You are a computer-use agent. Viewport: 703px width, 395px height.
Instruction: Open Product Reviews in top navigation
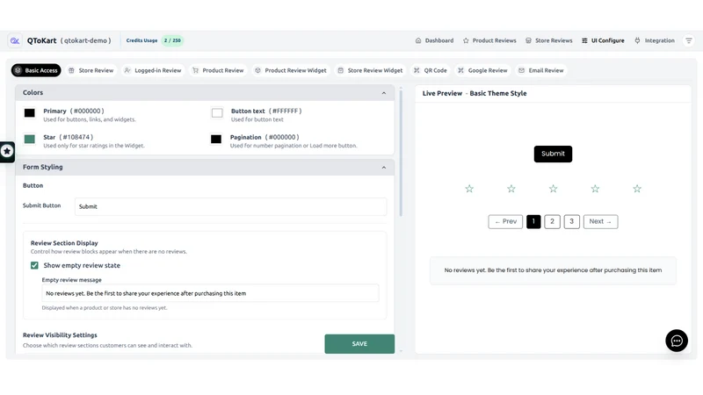tap(489, 40)
